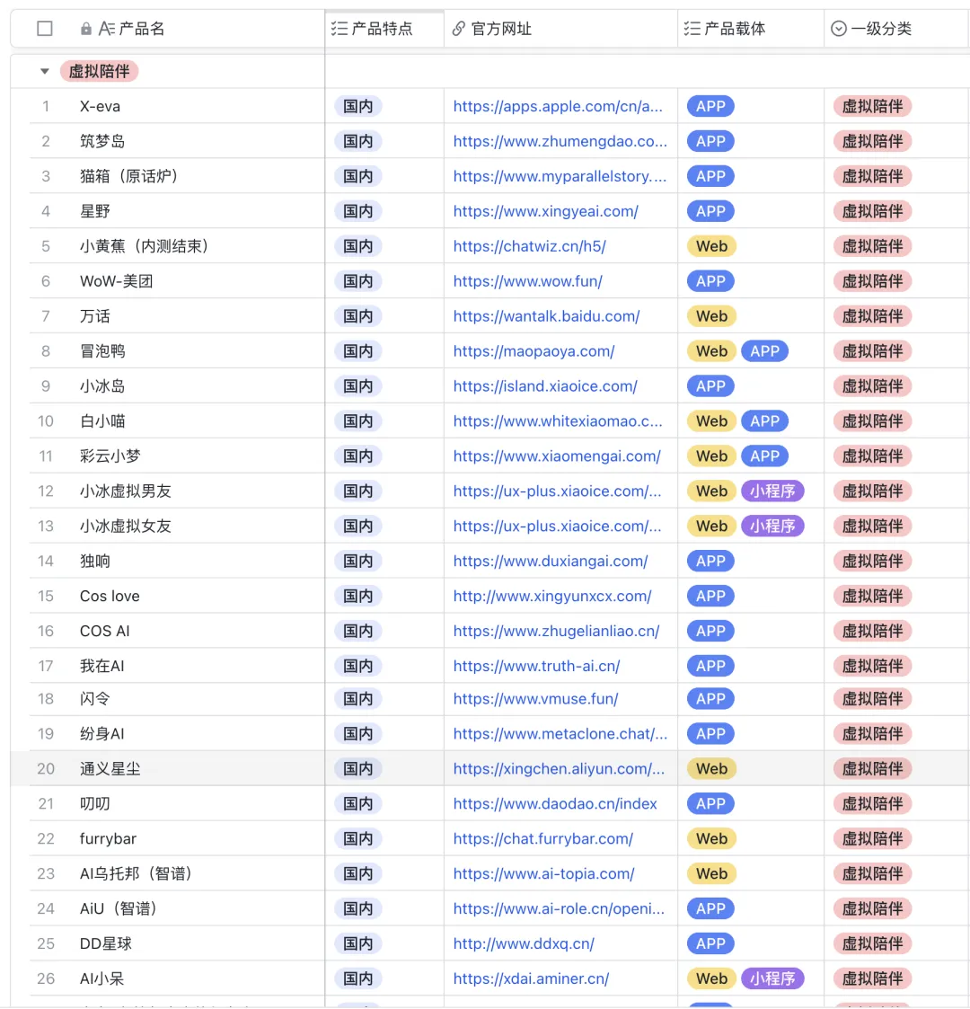Open the daodao.cn/index link
This screenshot has width=970, height=1009.
(555, 804)
